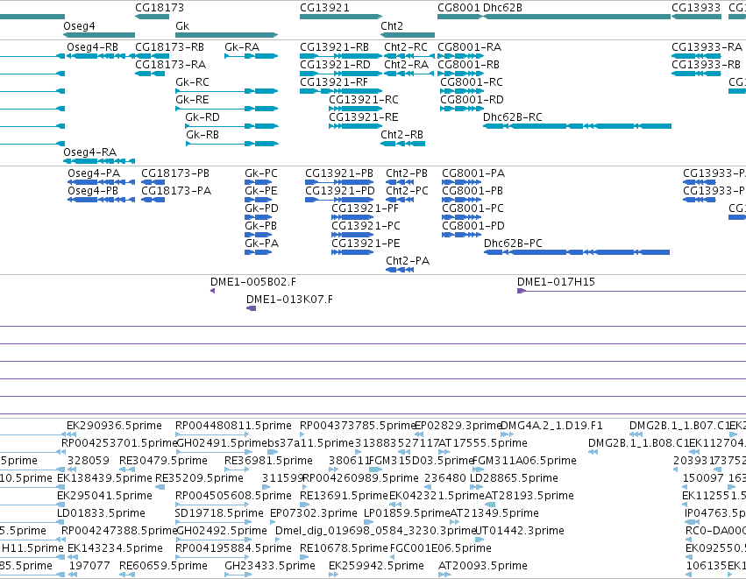
Task: Select the UT01442.3prime EST label
Action: [520, 531]
